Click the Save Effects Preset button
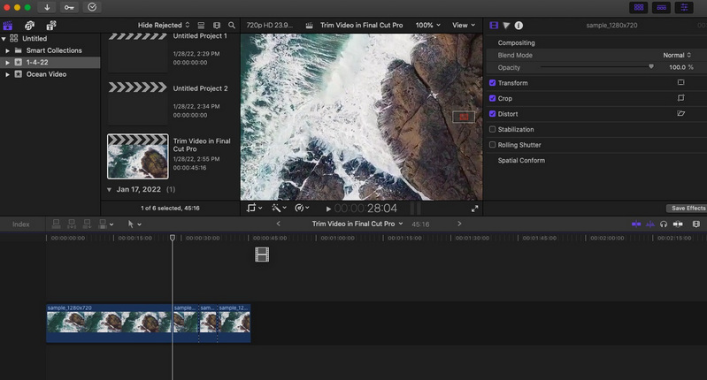707x380 pixels. pyautogui.click(x=687, y=208)
